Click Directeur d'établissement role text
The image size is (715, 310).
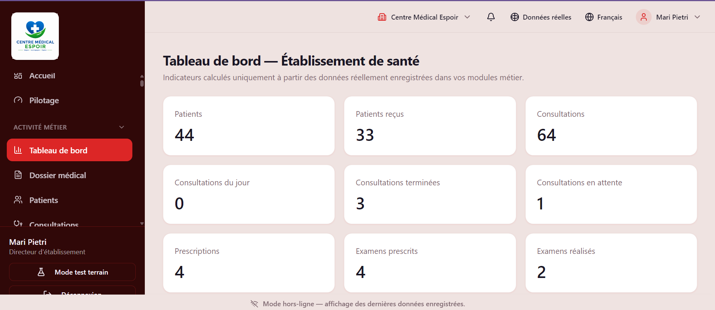[x=47, y=252]
